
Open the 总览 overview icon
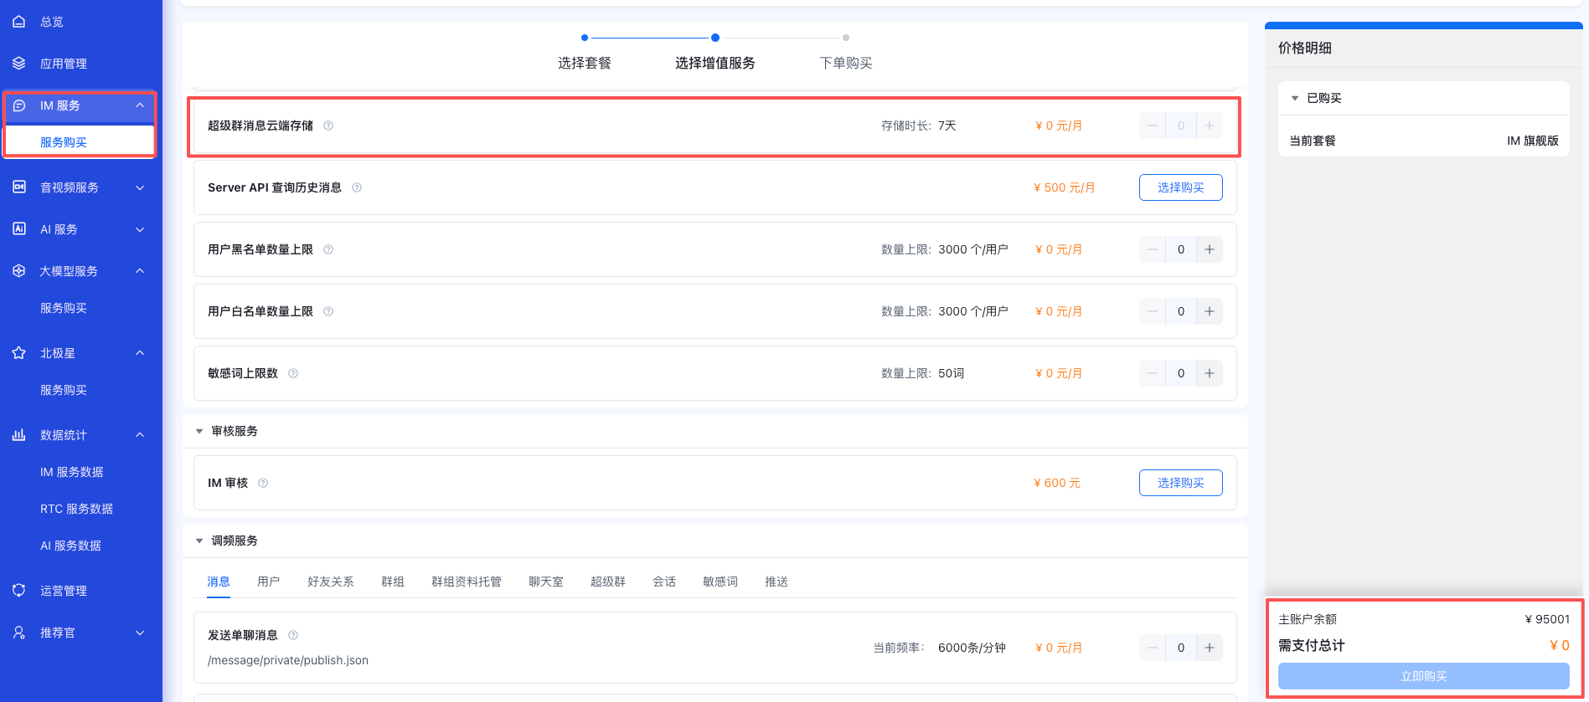[x=19, y=22]
